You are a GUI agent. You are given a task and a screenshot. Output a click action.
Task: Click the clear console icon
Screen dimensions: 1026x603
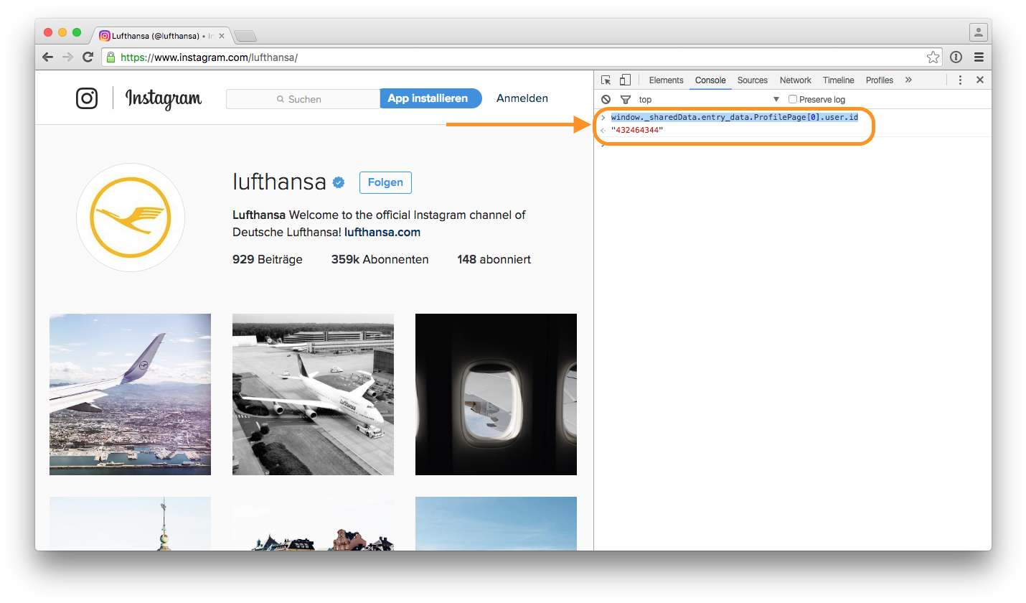click(x=606, y=99)
